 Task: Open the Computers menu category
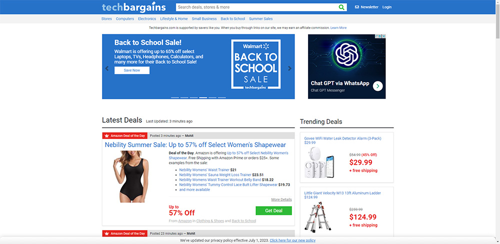124,19
